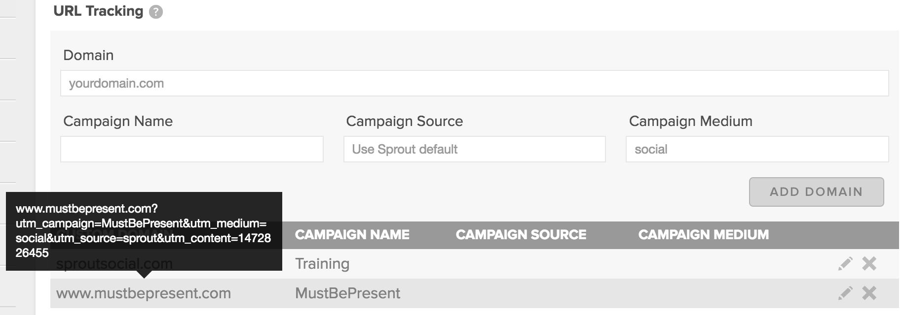Click the MustBePresent campaign name cell
904x315 pixels.
[347, 293]
